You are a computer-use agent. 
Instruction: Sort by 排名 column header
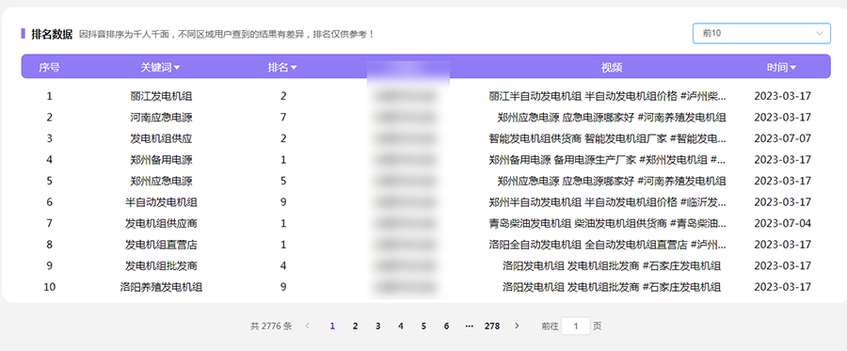pos(282,68)
